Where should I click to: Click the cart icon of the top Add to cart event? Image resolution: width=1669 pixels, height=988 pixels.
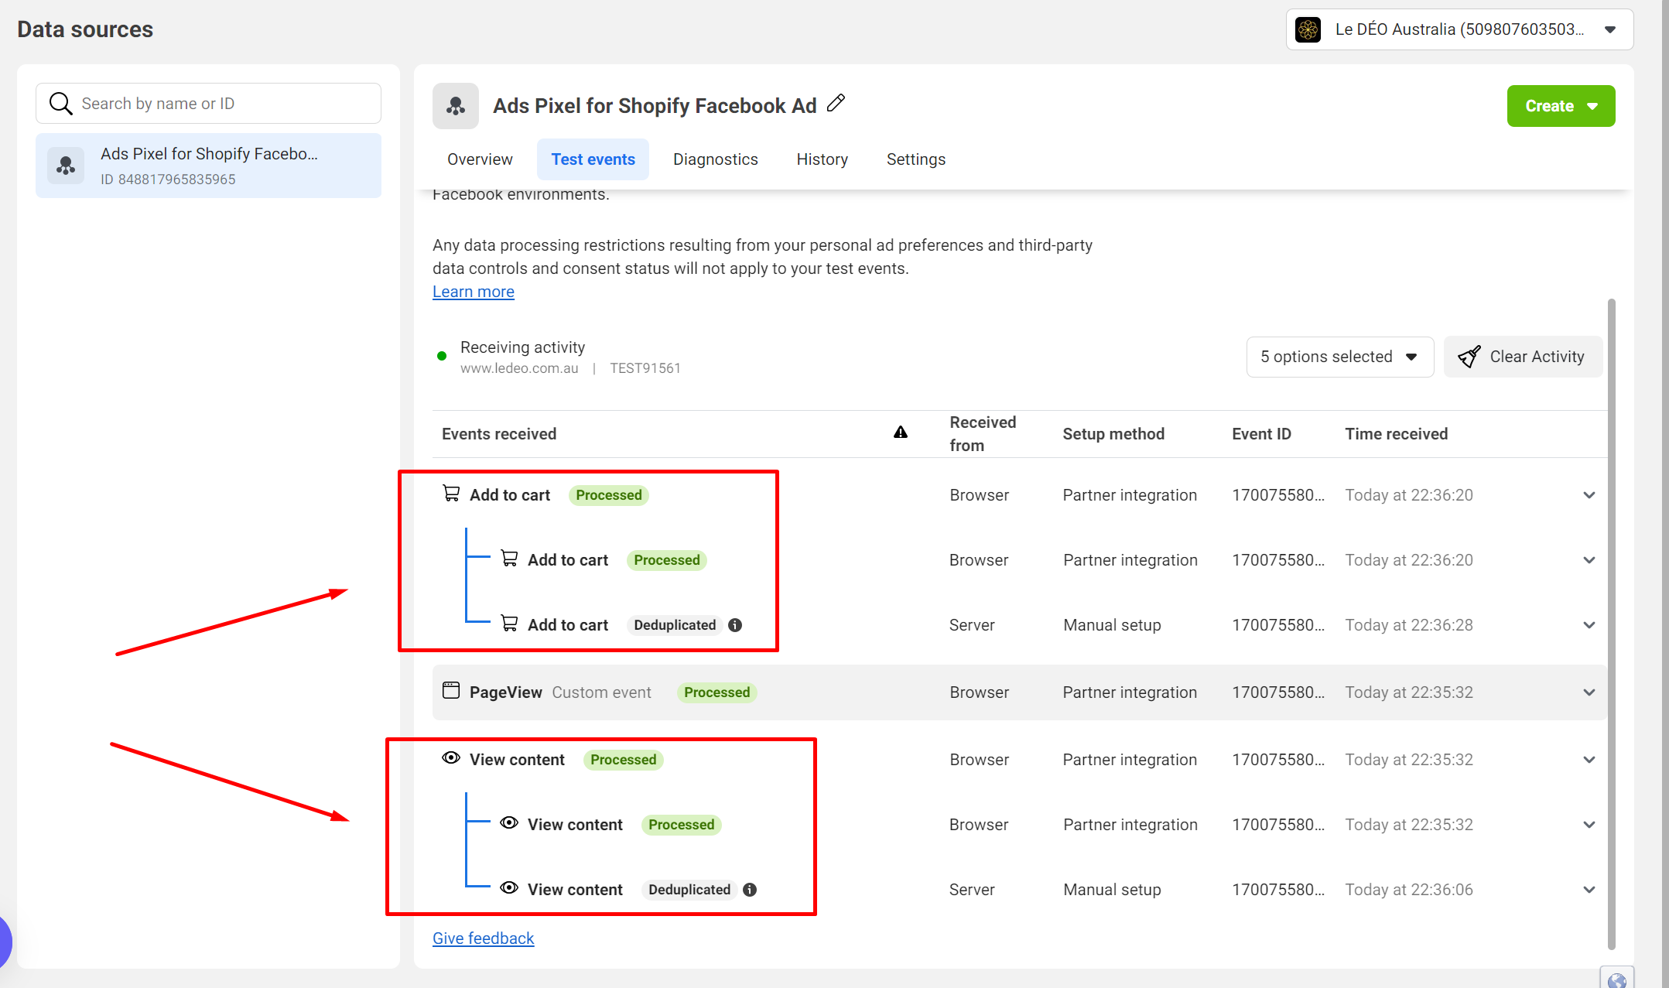(x=451, y=494)
